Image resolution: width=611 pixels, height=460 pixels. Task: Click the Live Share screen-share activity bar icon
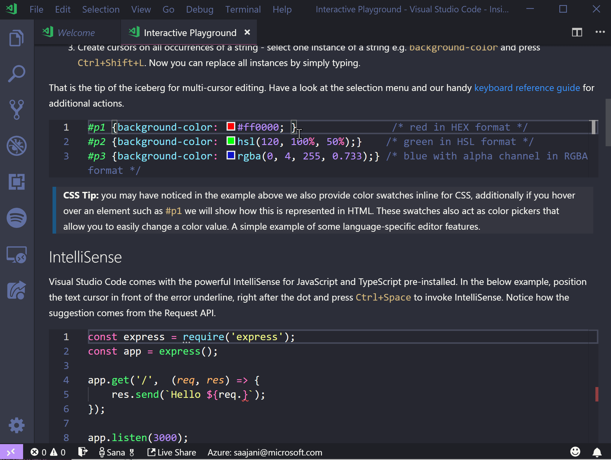click(17, 255)
